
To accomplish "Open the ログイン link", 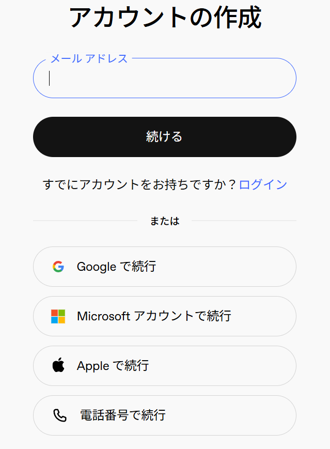I will [263, 184].
